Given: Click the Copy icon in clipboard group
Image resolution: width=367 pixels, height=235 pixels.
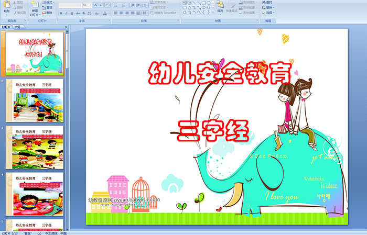Looking at the screenshot, I should pyautogui.click(x=15, y=7).
